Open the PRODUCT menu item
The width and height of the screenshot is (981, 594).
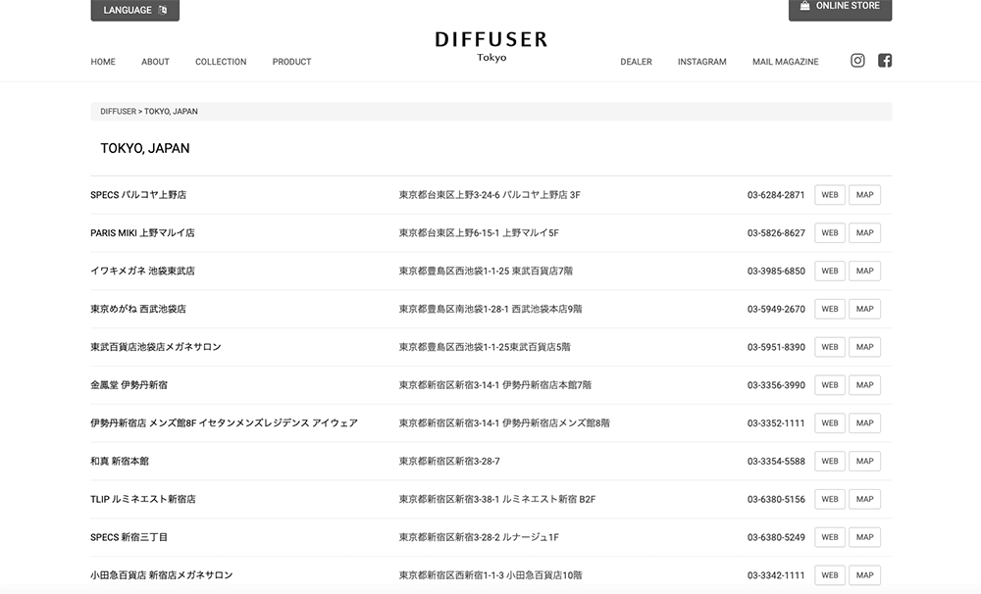coord(291,62)
